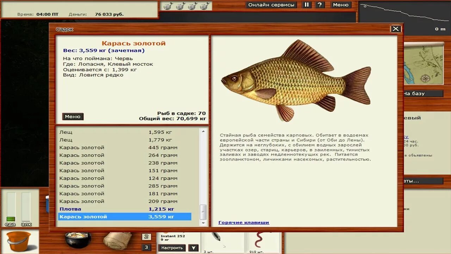The width and height of the screenshot is (451, 254).
Task: Select Карась золотой 445 грамм row
Action: pyautogui.click(x=125, y=147)
